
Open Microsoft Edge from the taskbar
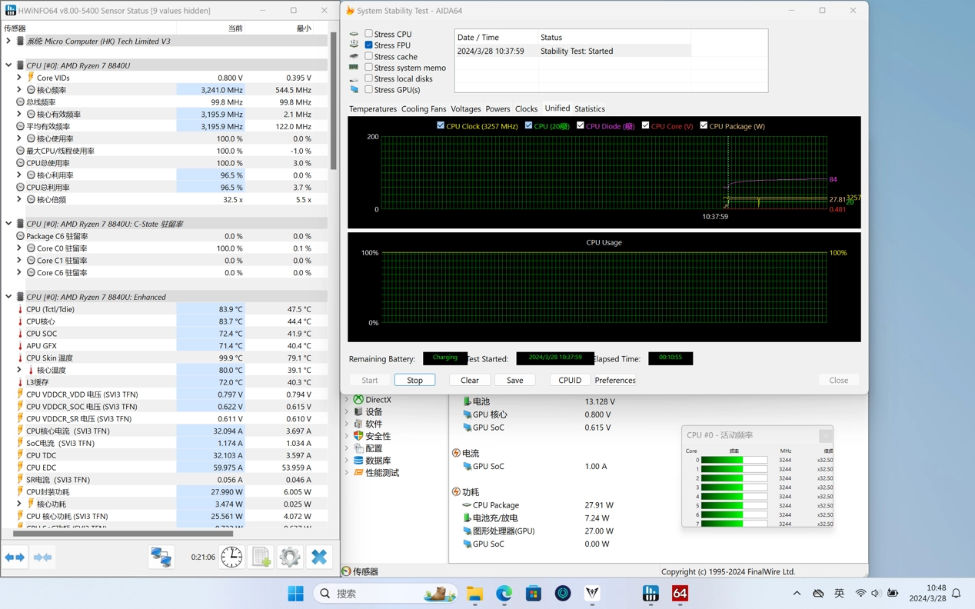pyautogui.click(x=504, y=594)
